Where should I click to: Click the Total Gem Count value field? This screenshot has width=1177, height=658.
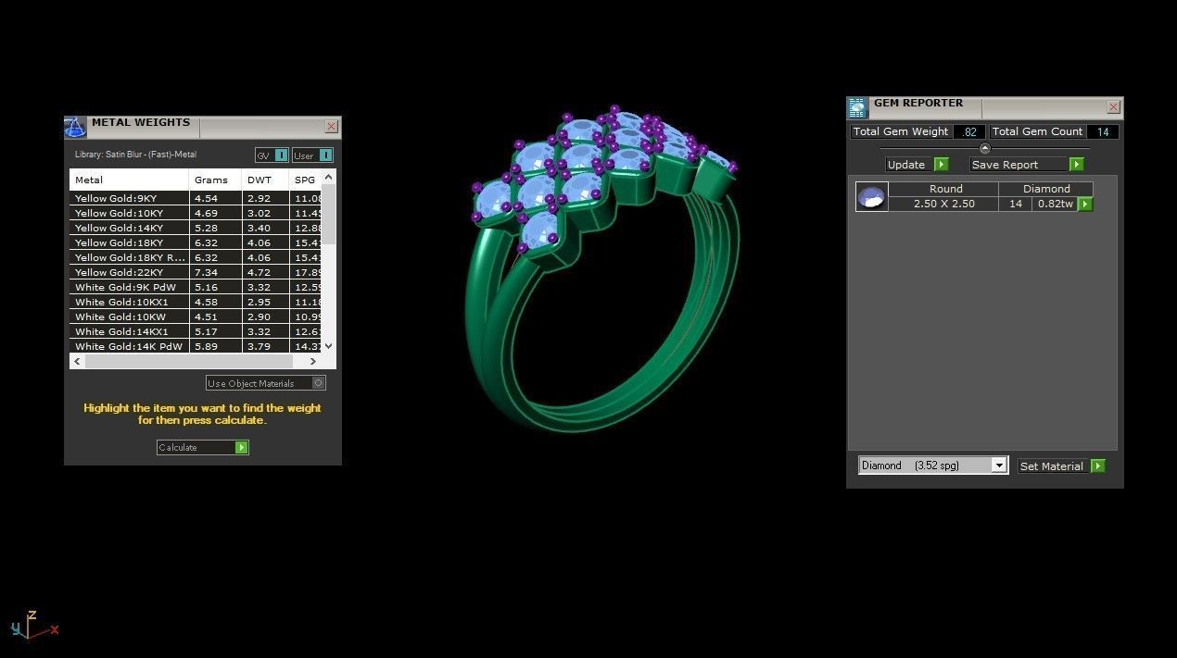pyautogui.click(x=1103, y=132)
